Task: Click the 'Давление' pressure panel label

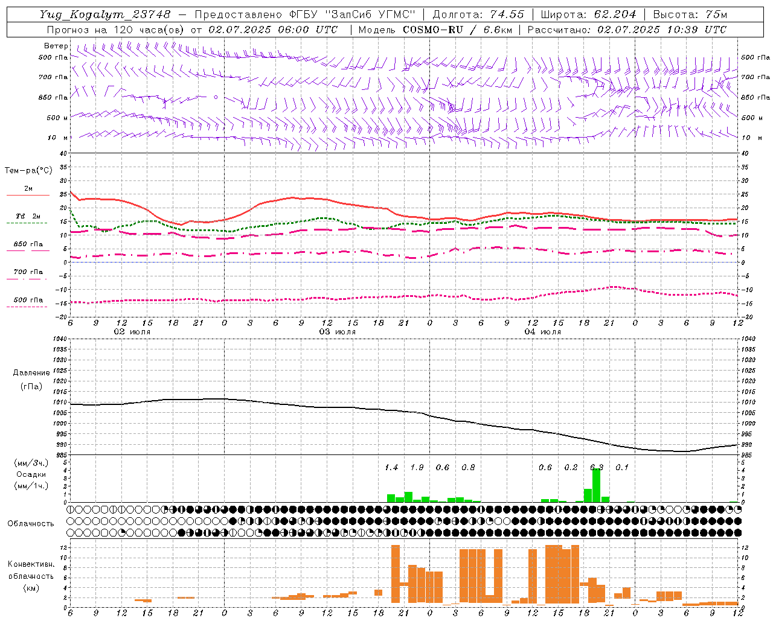Action: coord(31,373)
